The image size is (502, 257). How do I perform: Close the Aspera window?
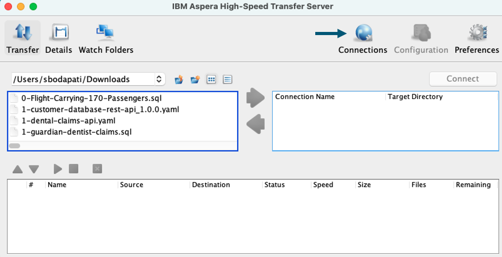pyautogui.click(x=8, y=6)
